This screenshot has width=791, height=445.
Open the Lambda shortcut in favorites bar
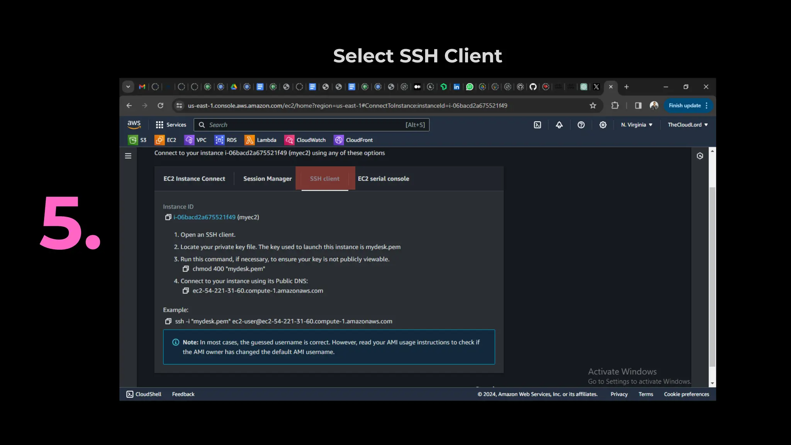261,140
